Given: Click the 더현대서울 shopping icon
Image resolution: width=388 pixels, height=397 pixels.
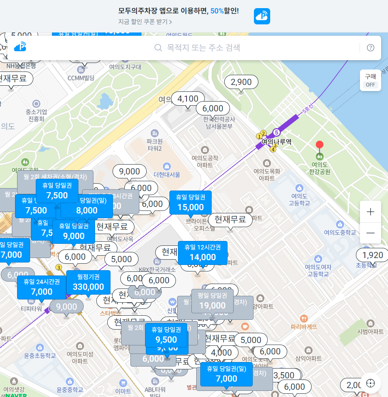Looking at the screenshot, I should (167, 167).
